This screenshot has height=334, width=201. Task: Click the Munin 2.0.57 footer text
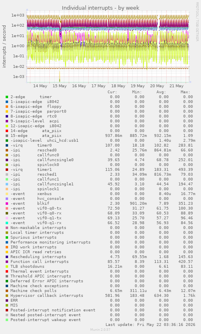click(x=100, y=330)
